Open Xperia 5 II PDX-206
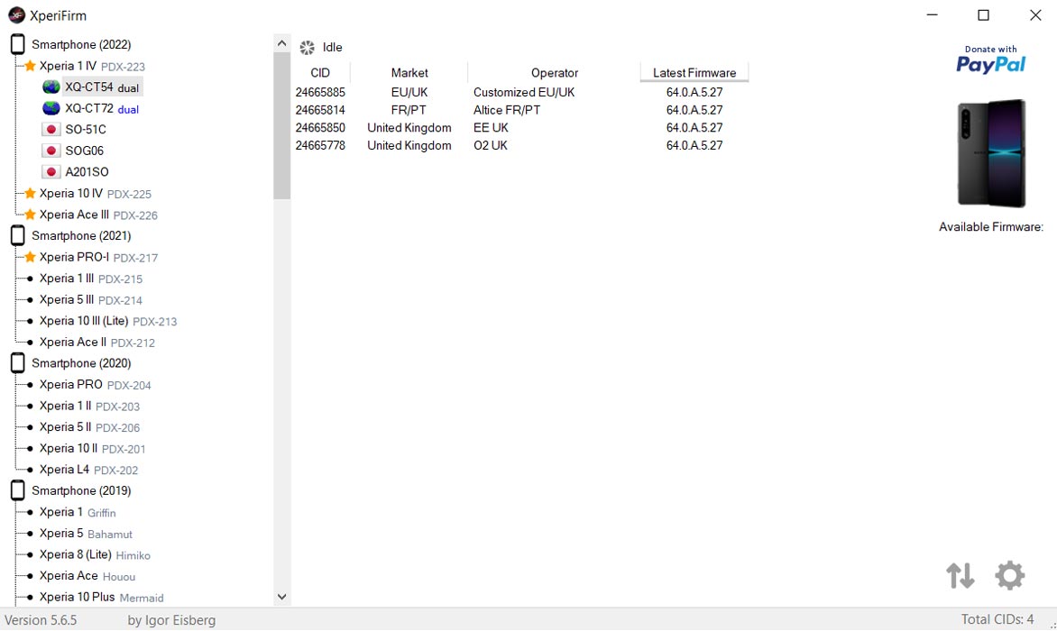 (x=89, y=427)
